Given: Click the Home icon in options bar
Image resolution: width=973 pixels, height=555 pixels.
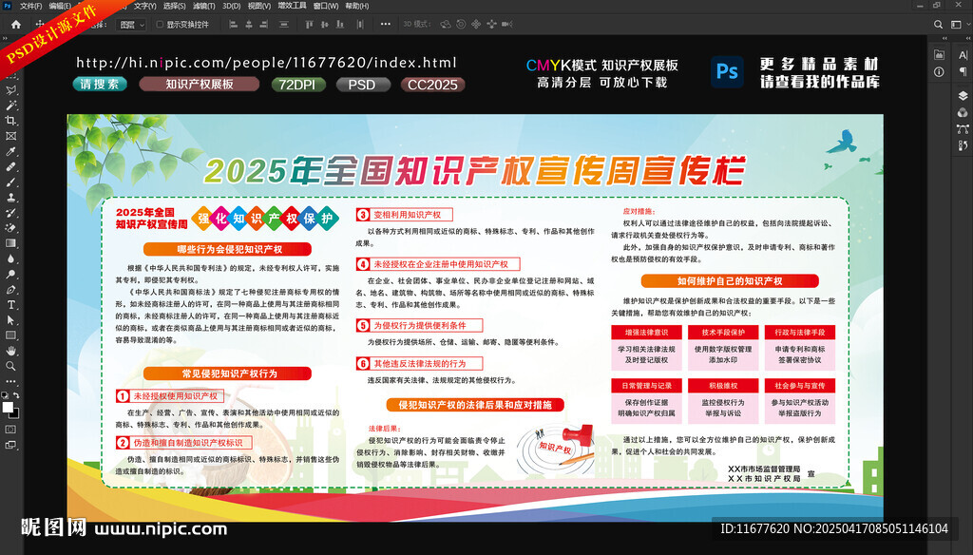Looking at the screenshot, I should [15, 25].
